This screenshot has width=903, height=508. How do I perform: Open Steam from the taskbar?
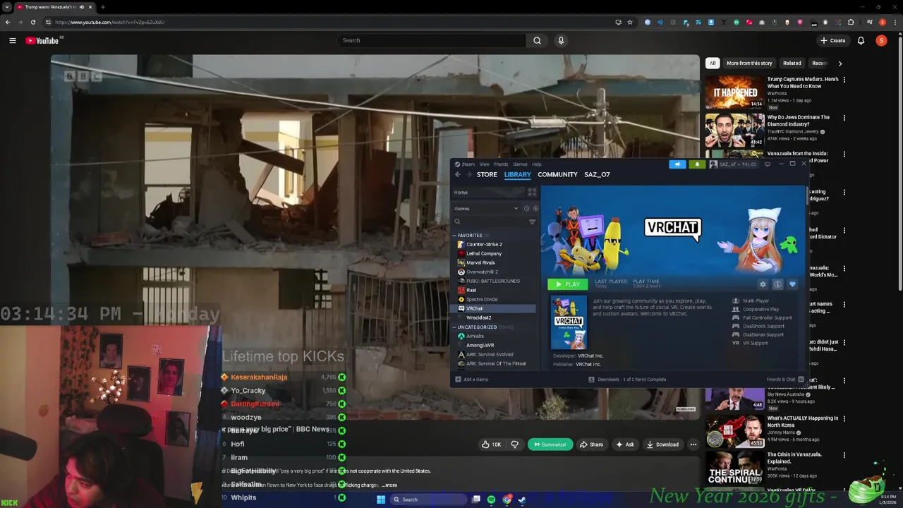click(522, 500)
